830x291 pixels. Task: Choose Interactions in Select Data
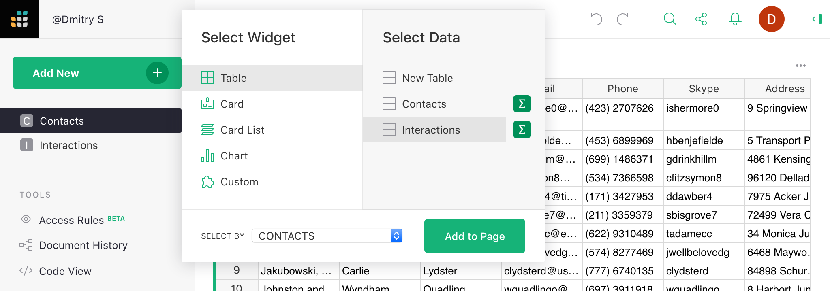[431, 130]
